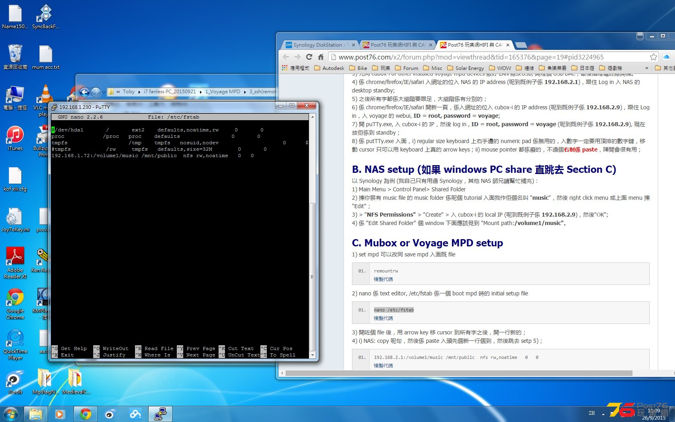Open the iTunes desktop shortcut
The image size is (675, 422).
point(15,138)
